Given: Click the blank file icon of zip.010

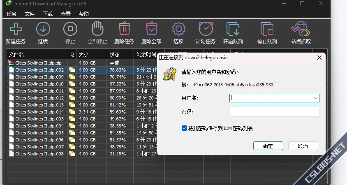Looking at the screenshot, I should (12, 84).
